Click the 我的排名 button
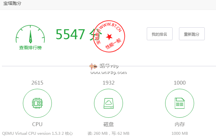The image size is (216, 138). (x=159, y=34)
